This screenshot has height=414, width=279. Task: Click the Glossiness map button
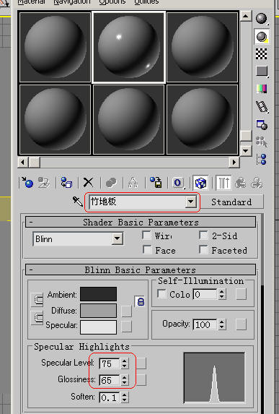point(141,380)
